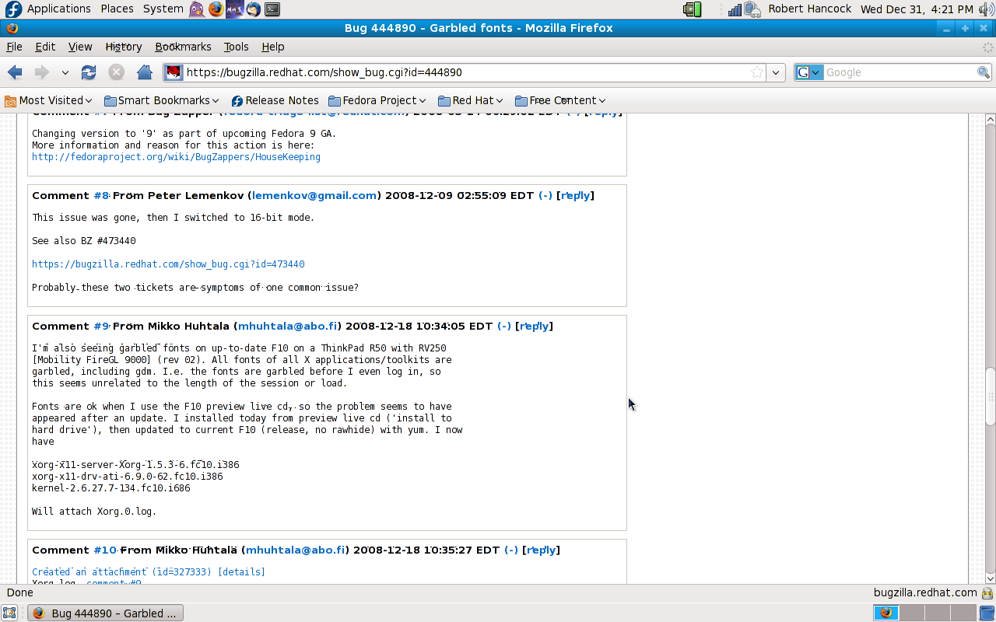The height and width of the screenshot is (622, 996).
Task: Open the Bookmarks menu
Action: (x=183, y=47)
